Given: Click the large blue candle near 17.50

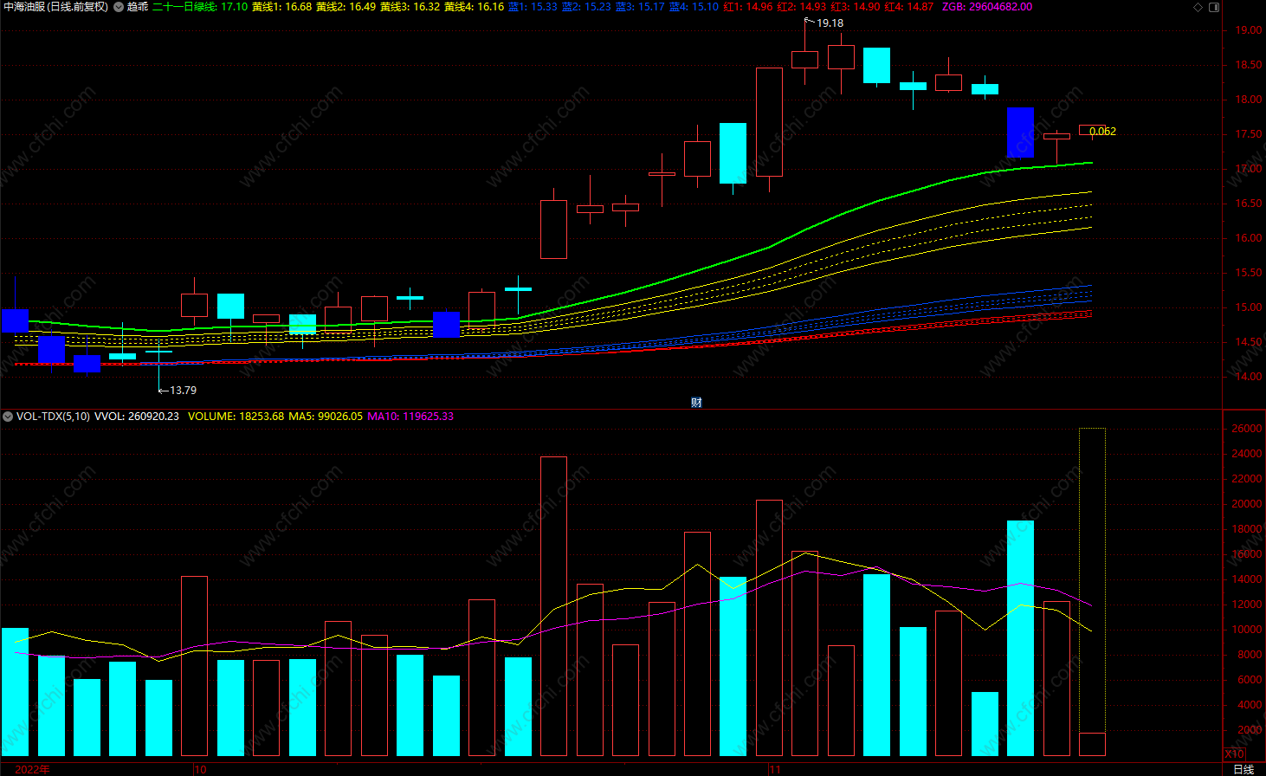Looking at the screenshot, I should [x=1020, y=133].
